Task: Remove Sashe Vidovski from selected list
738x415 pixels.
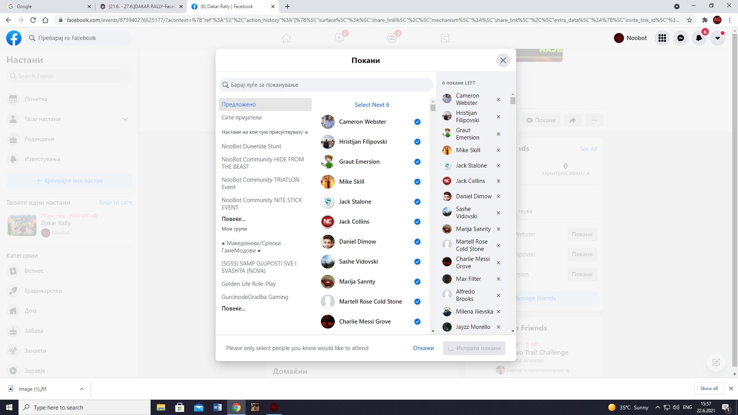Action: (499, 213)
